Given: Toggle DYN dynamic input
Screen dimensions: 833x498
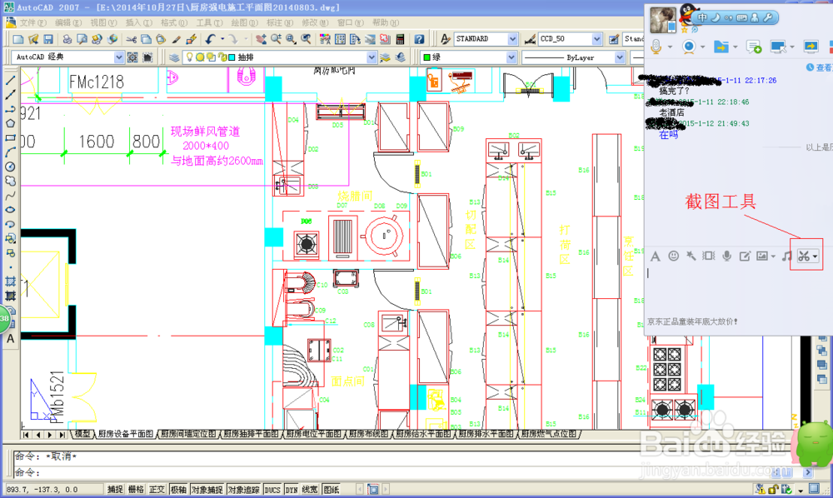Looking at the screenshot, I should [x=292, y=490].
